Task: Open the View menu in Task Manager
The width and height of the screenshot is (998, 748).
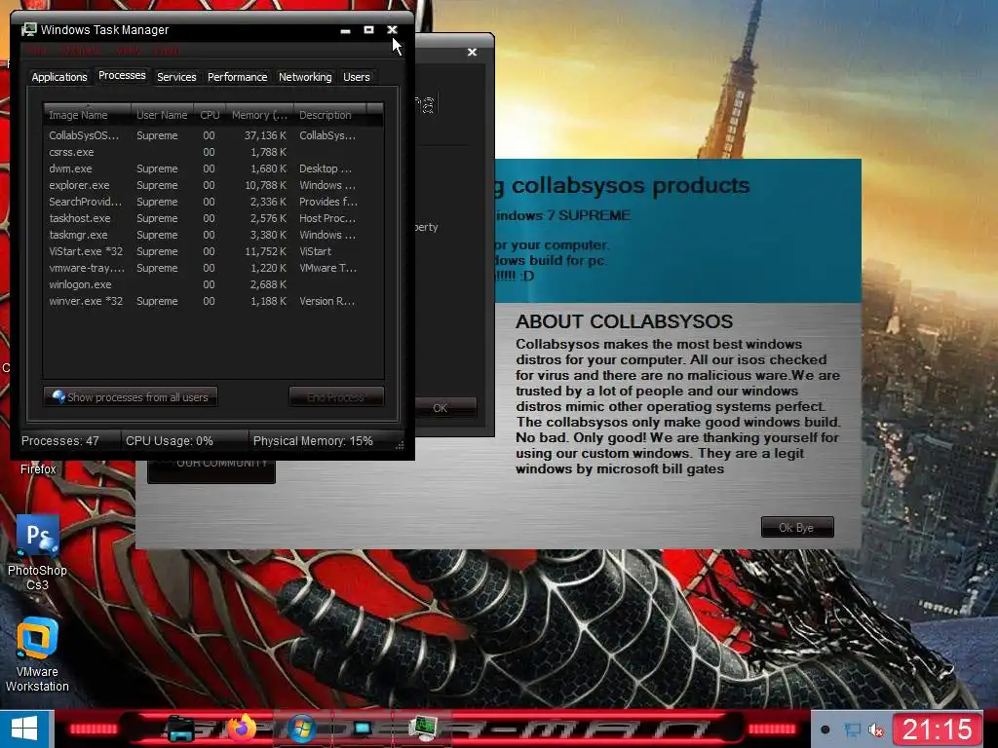Action: pos(130,51)
